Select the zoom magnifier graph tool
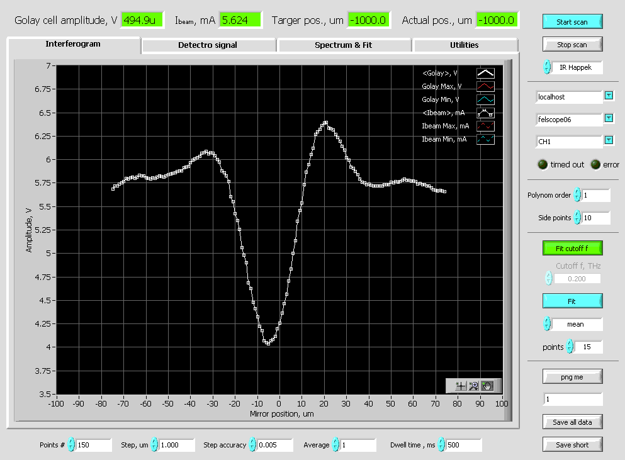This screenshot has width=625, height=460. (x=473, y=386)
